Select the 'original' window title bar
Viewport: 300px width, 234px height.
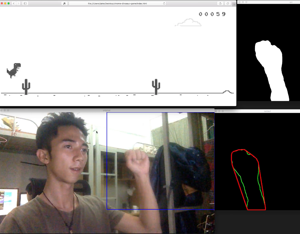[107, 110]
